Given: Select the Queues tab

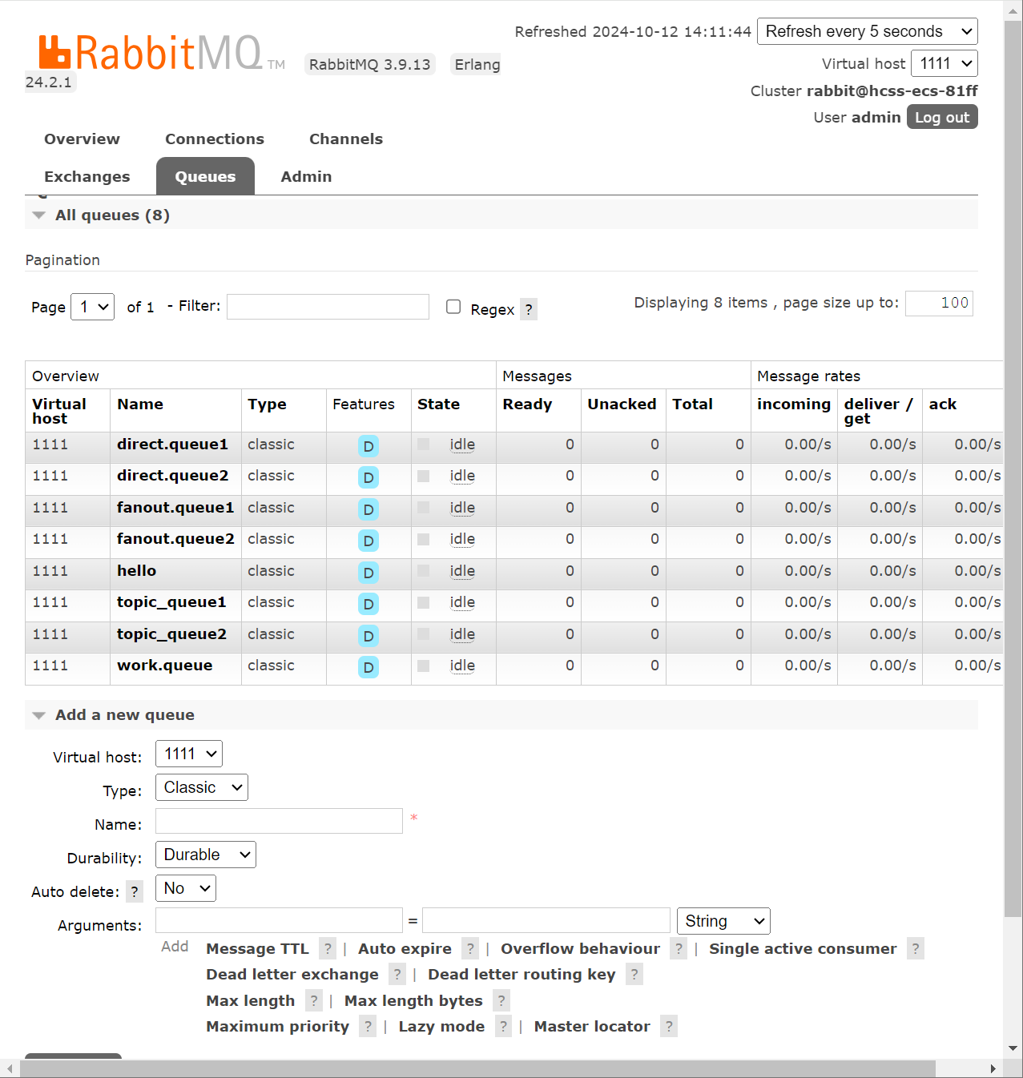Looking at the screenshot, I should pyautogui.click(x=205, y=177).
